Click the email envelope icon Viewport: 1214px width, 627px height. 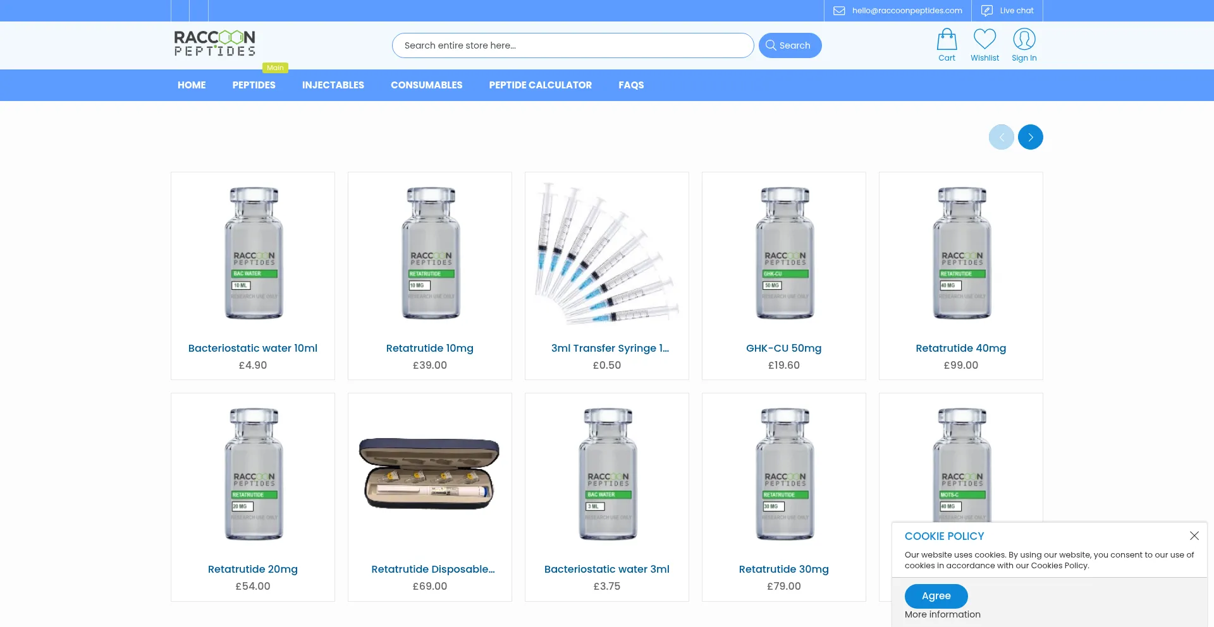839,11
